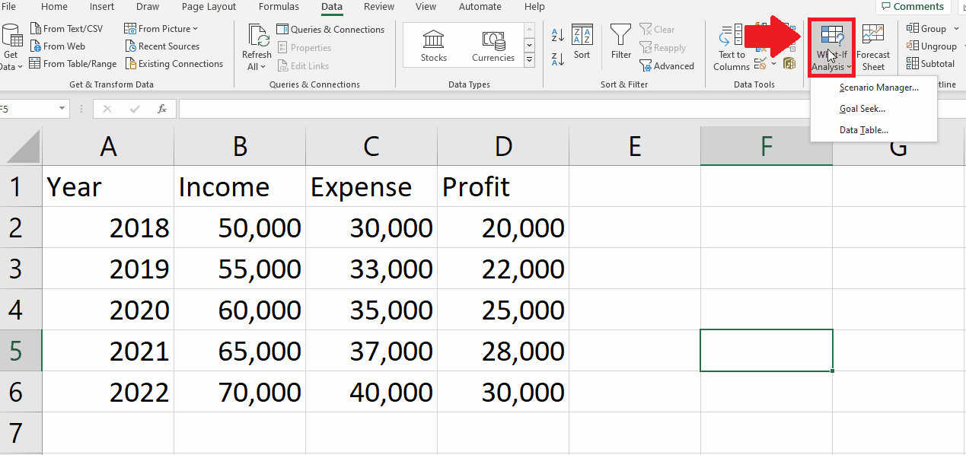Click Queries & Connections button

click(x=330, y=30)
